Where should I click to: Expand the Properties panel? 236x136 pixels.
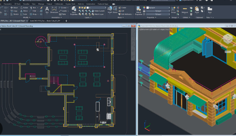pos(151,17)
